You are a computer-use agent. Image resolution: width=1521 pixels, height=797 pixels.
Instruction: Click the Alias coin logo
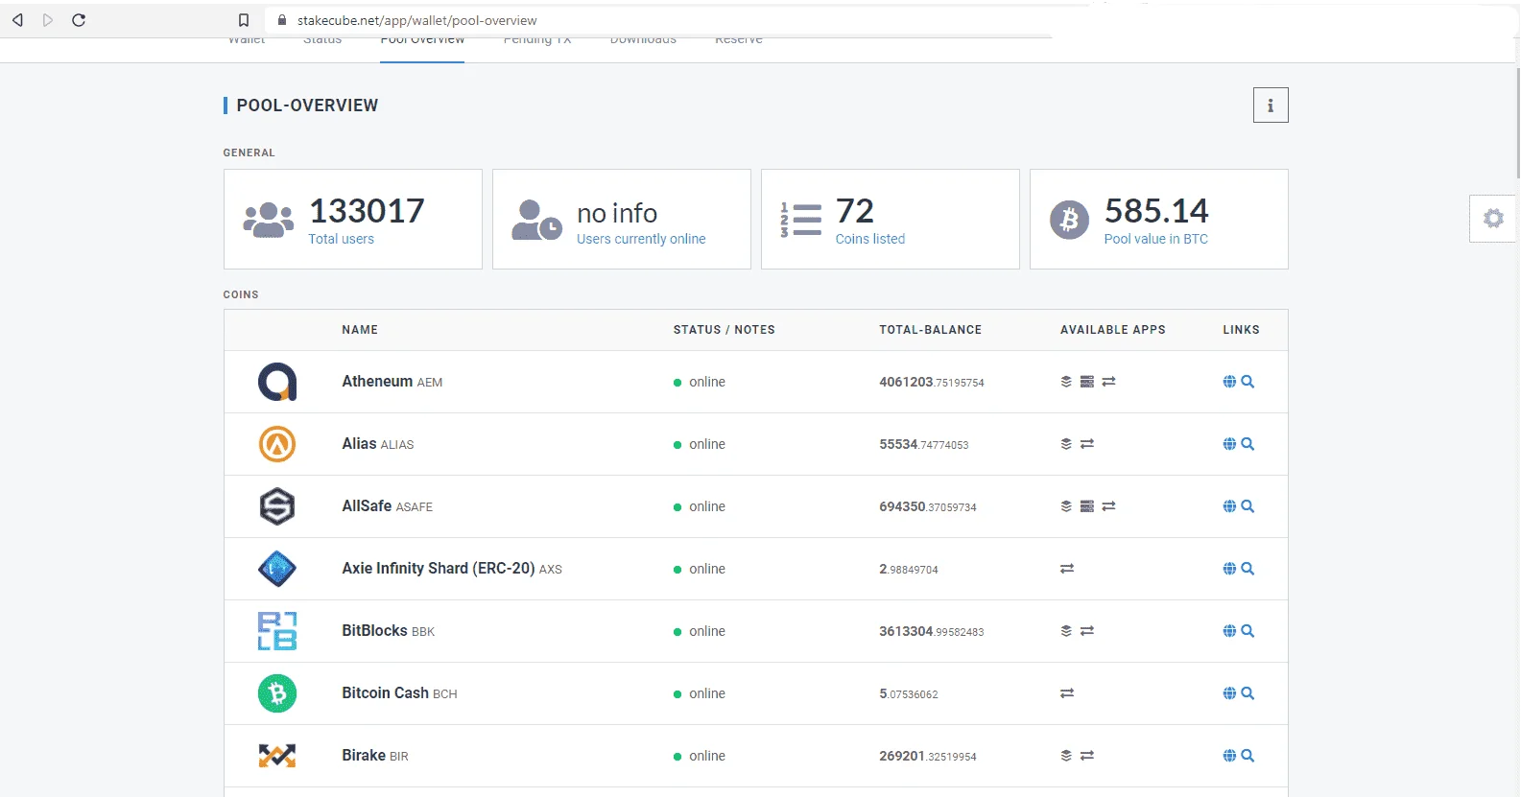tap(277, 444)
